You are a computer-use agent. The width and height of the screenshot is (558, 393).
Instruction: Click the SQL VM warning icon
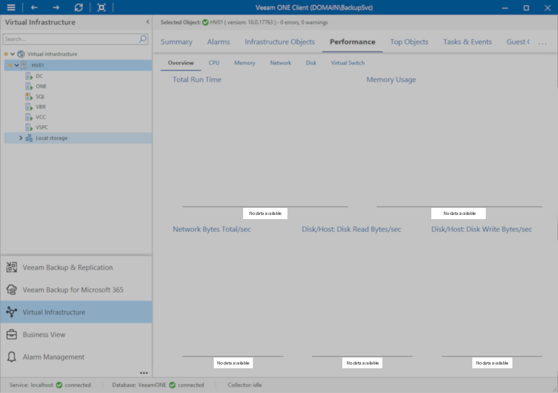coord(29,96)
